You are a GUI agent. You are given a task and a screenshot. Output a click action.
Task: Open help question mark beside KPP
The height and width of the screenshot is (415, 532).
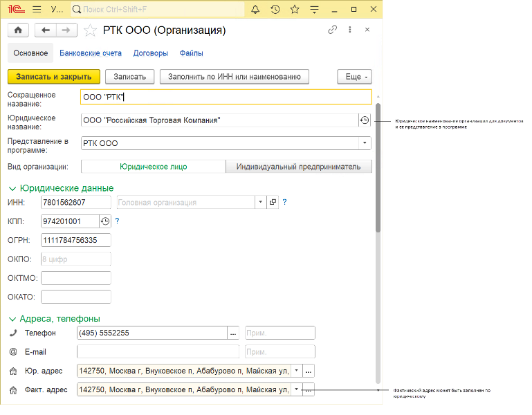[x=117, y=221]
